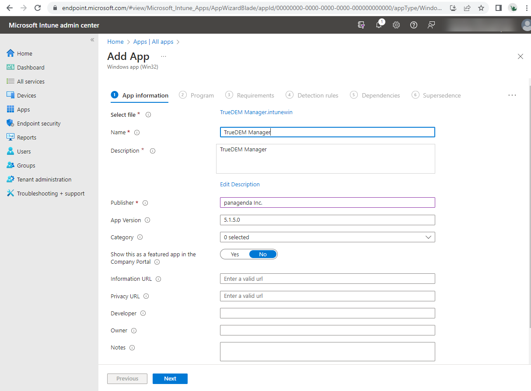
Task: Open the settings gear in header
Action: click(x=396, y=25)
